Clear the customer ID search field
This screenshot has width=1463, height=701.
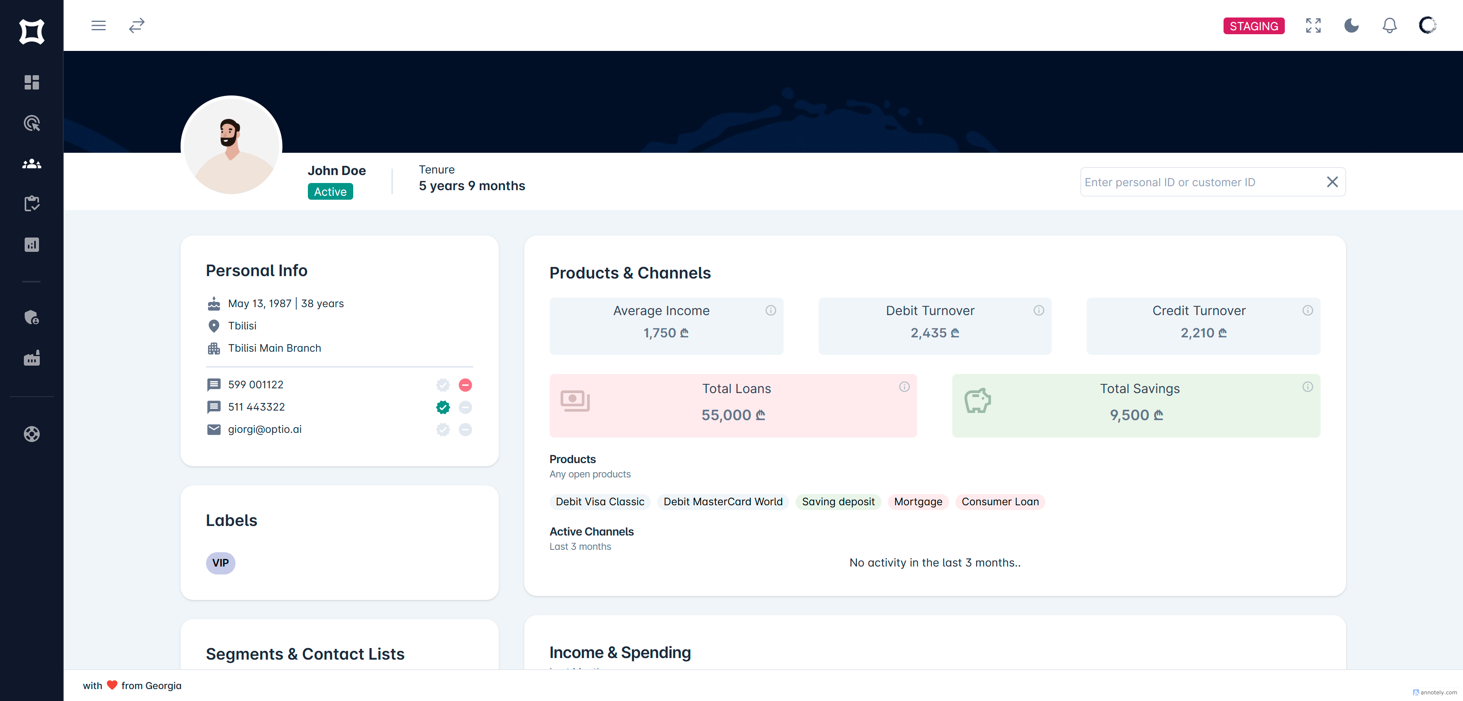tap(1332, 182)
